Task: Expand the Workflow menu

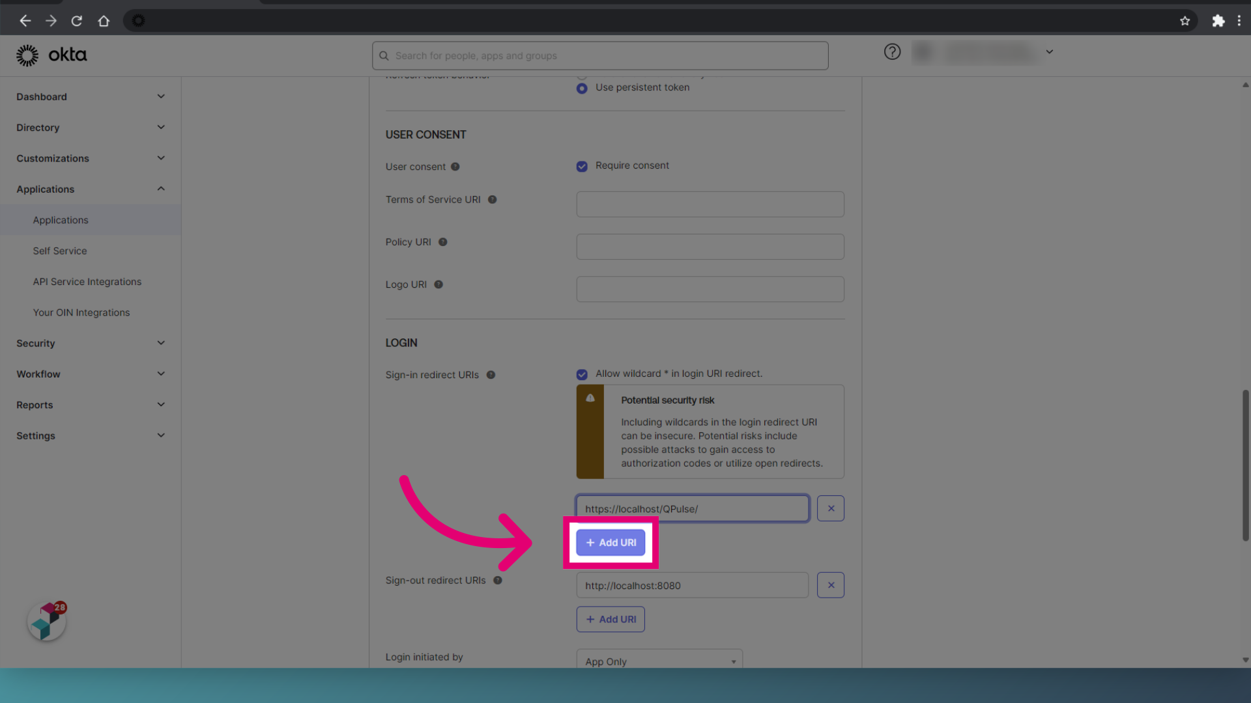Action: pyautogui.click(x=91, y=374)
